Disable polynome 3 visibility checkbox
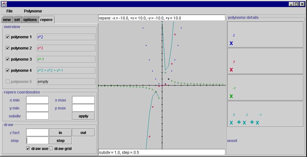The height and width of the screenshot is (157, 307). 8,59
